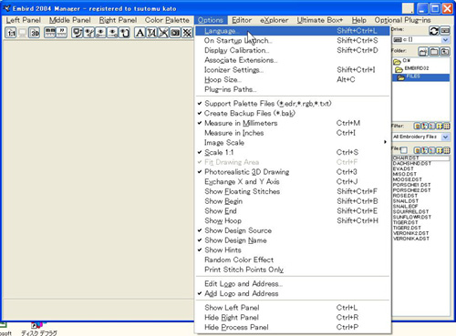
Task: Click the crossed-lines icon left of the camera icon
Action: click(163, 33)
